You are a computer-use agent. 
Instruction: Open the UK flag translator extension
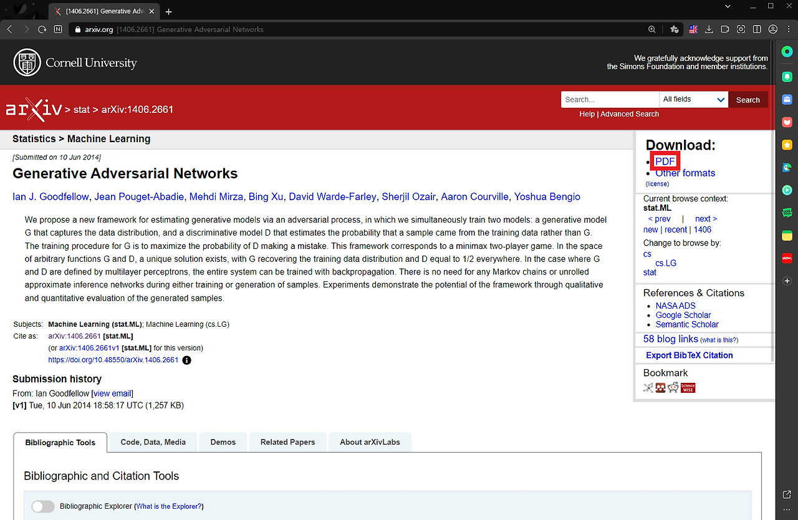(693, 29)
